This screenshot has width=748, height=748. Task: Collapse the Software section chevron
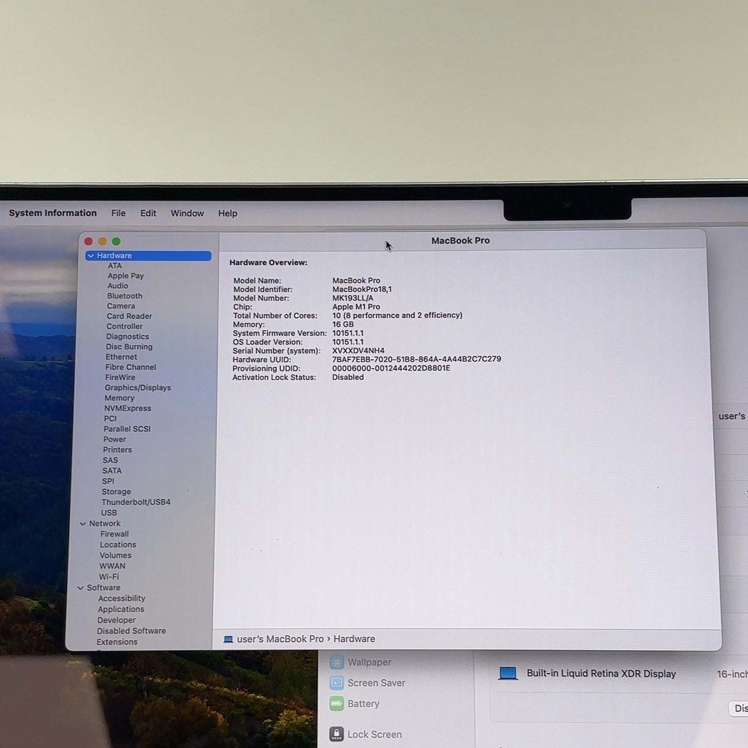point(80,588)
